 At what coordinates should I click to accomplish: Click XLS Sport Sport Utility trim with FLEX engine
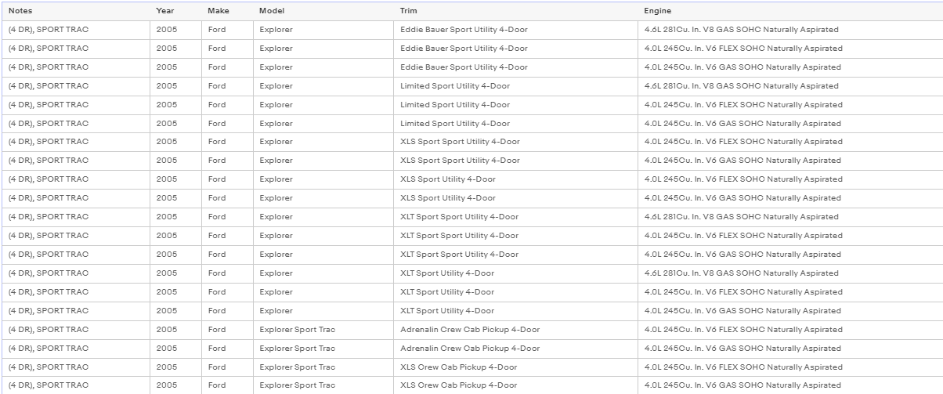click(517, 142)
